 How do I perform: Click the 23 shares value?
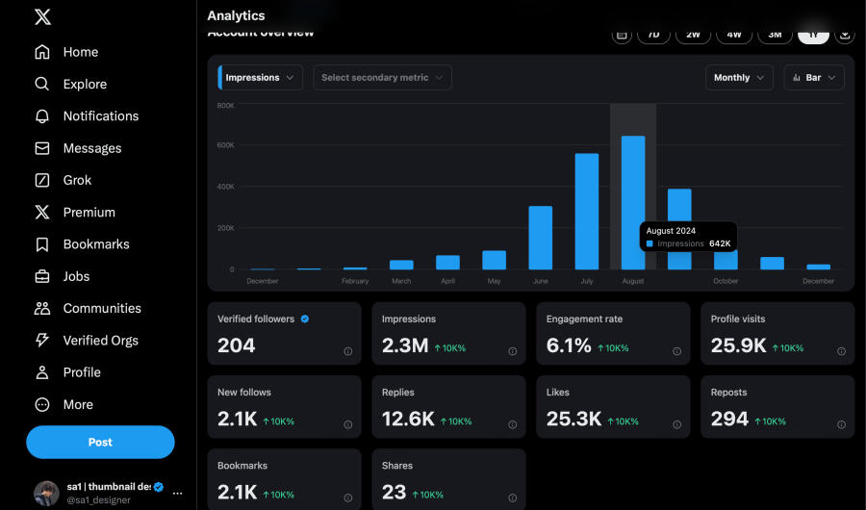[x=395, y=493]
